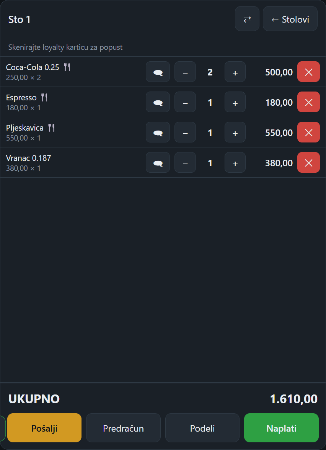Delete Espresso using the red X button
The height and width of the screenshot is (450, 326).
click(x=308, y=102)
